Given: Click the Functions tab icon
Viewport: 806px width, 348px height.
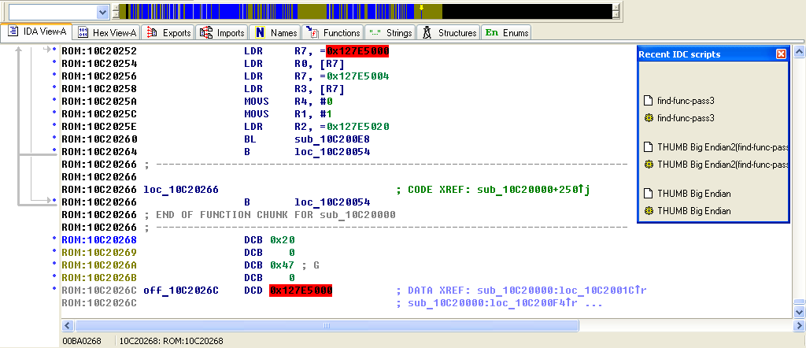Looking at the screenshot, I should [312, 33].
